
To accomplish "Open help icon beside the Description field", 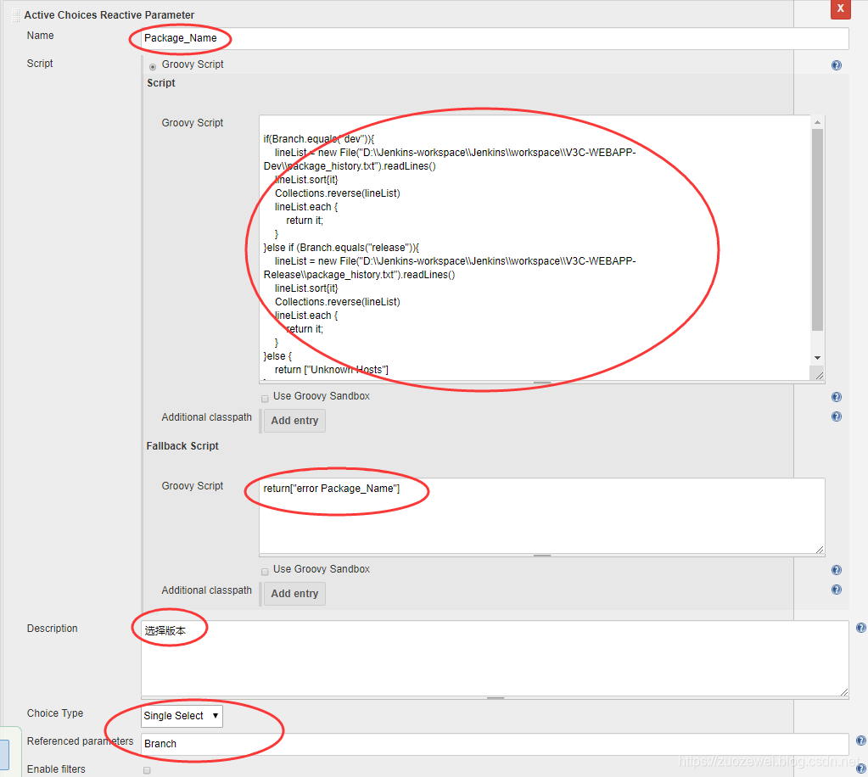I will pos(861,628).
